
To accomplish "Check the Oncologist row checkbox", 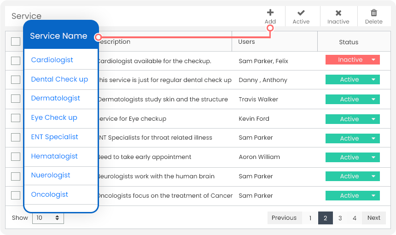I will click(x=16, y=195).
